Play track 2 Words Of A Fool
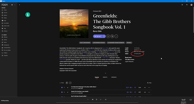This screenshot has width=194, height=104. click(62, 92)
